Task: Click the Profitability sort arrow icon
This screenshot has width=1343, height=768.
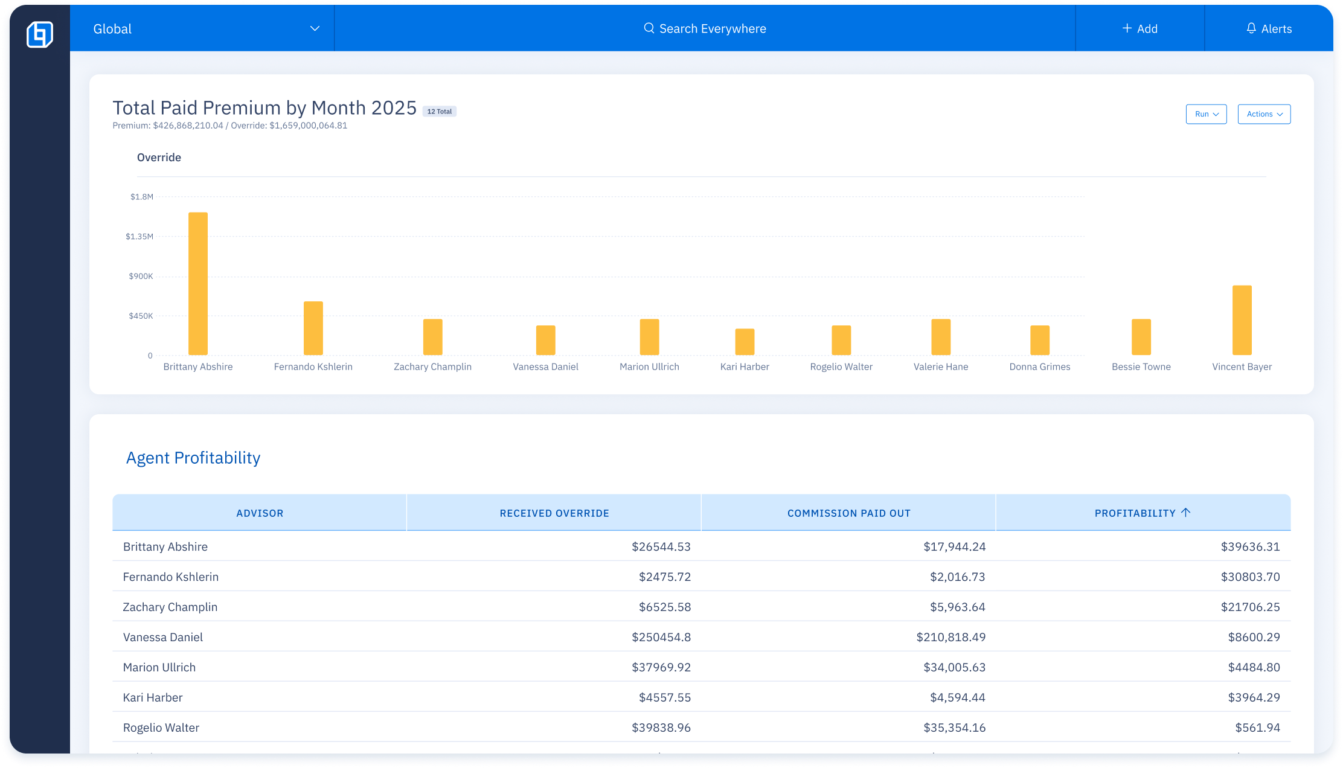Action: (x=1185, y=513)
